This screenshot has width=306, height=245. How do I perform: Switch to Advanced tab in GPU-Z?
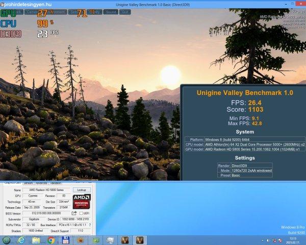click(x=41, y=183)
